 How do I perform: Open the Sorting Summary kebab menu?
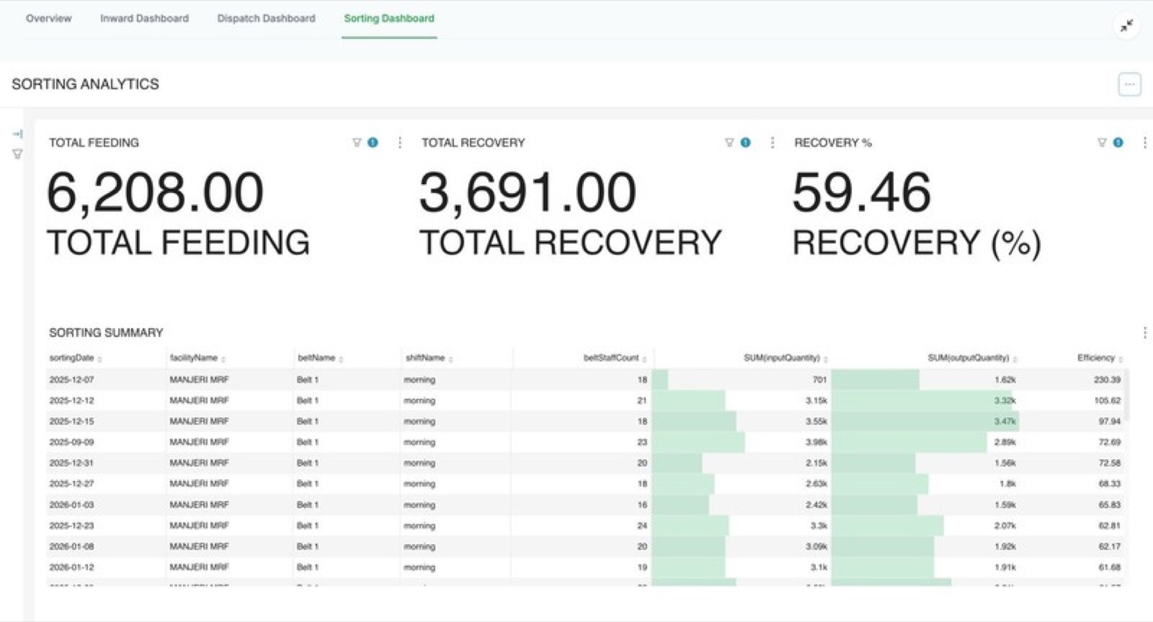[1145, 333]
